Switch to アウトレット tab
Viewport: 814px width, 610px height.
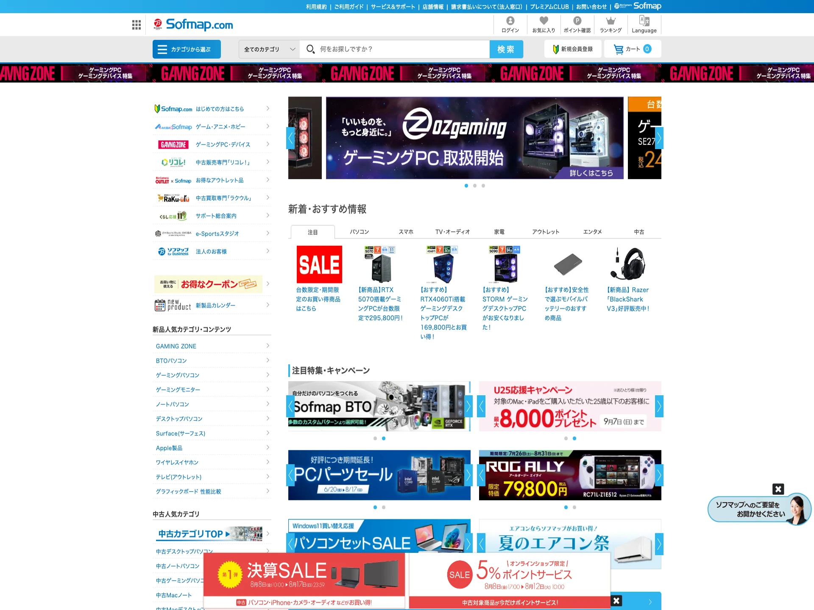click(x=546, y=232)
